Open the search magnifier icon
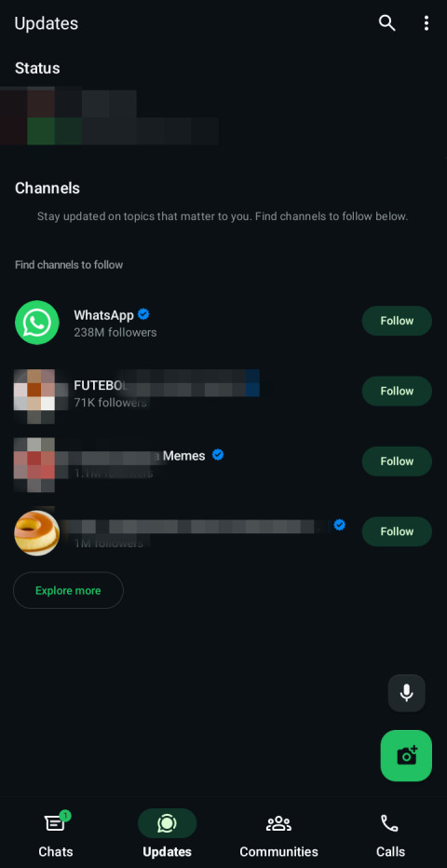The height and width of the screenshot is (868, 447). tap(386, 22)
